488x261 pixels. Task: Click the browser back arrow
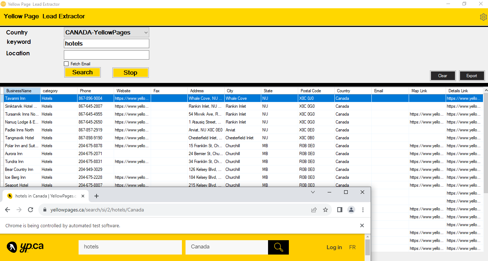click(8, 210)
